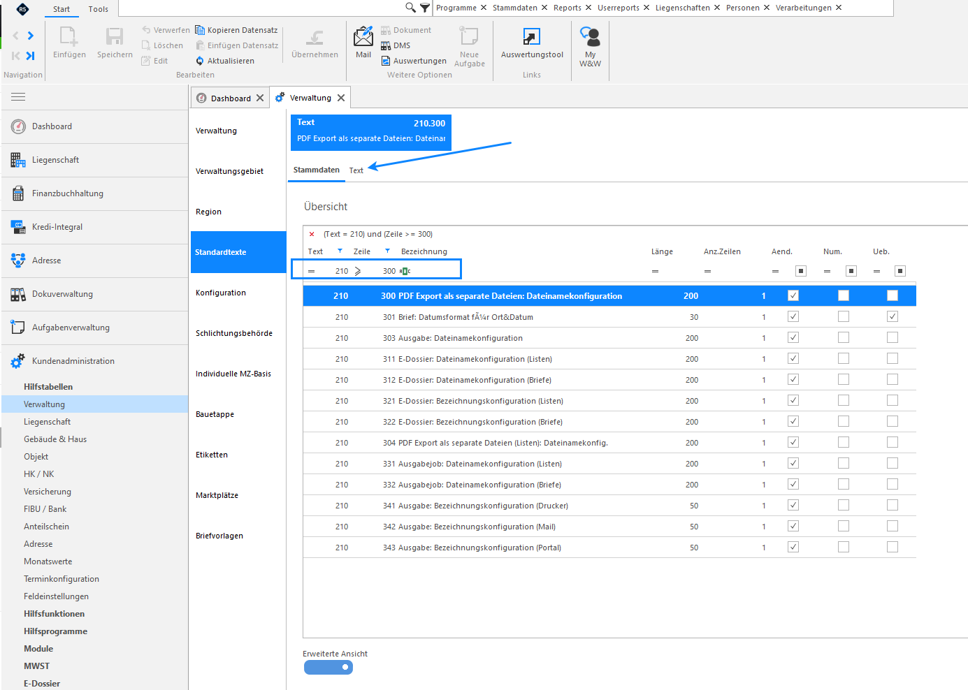Toggle the hamburger menu in sidebar
Viewport: 968px width, 690px height.
pyautogui.click(x=18, y=96)
